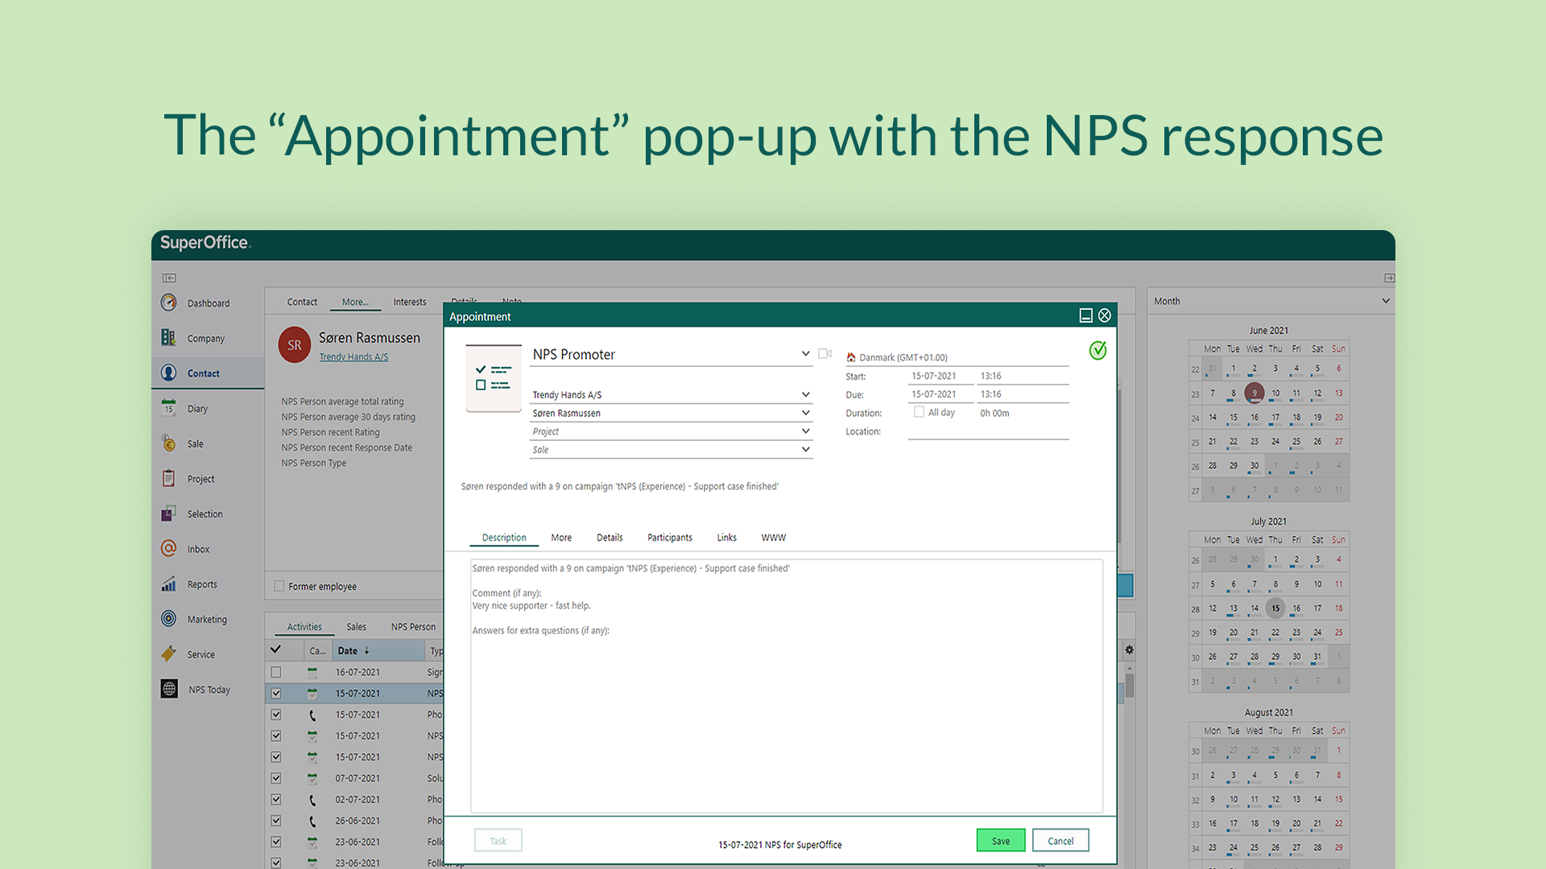The height and width of the screenshot is (869, 1546).
Task: Uncheck the 23-06-2021 Follow activity checkbox
Action: point(276,842)
